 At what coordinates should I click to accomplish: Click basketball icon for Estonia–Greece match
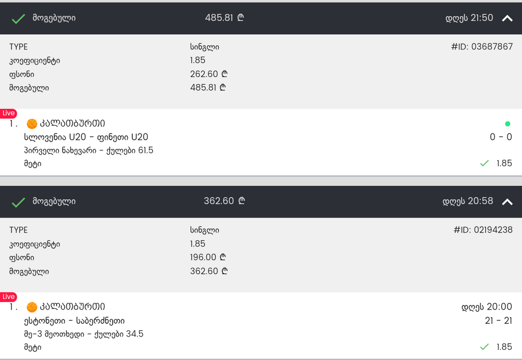pos(32,306)
